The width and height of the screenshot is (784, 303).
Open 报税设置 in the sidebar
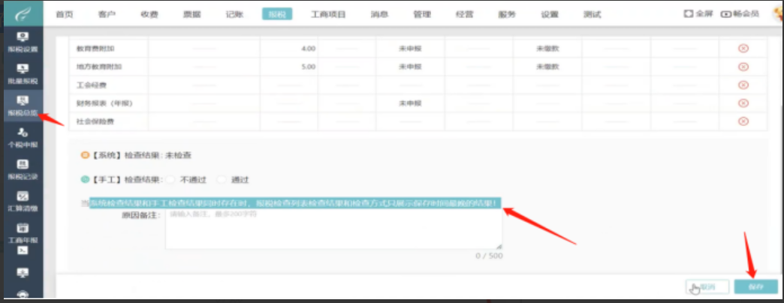point(23,41)
